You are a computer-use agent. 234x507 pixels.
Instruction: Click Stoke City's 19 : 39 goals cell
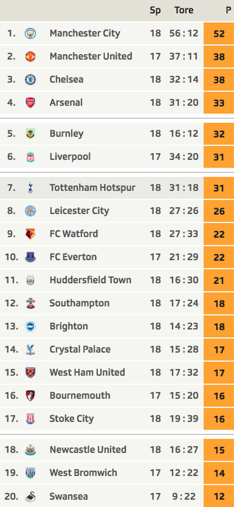click(x=184, y=419)
